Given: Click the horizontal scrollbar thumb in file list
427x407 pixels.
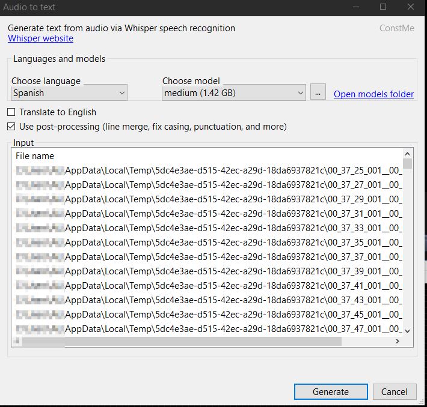Looking at the screenshot, I should [x=182, y=341].
